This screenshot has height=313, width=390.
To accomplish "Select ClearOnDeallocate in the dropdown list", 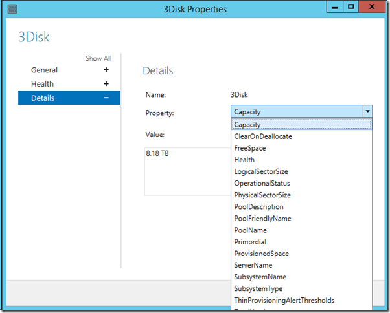I will [262, 136].
